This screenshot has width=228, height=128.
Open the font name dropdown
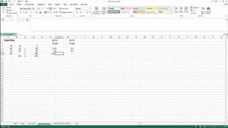click(x=32, y=9)
